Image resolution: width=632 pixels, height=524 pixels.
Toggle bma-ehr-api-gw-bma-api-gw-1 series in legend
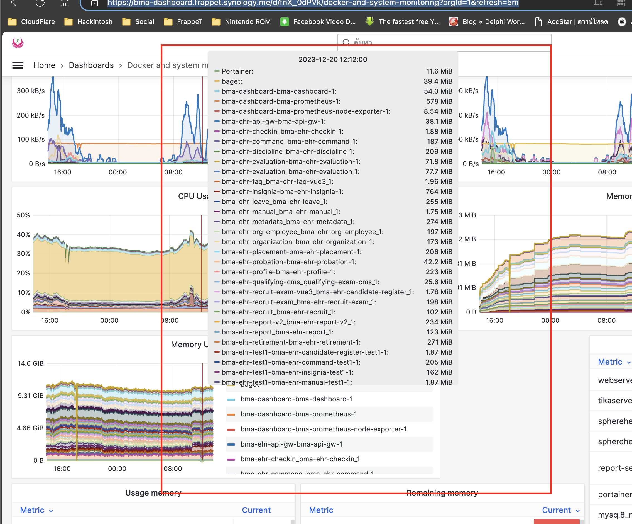(291, 444)
